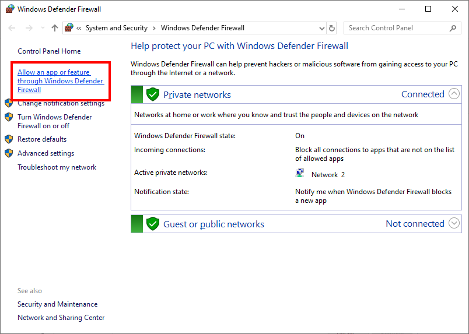Image resolution: width=469 pixels, height=334 pixels.
Task: Click the Forward navigation arrow
Action: coord(29,28)
